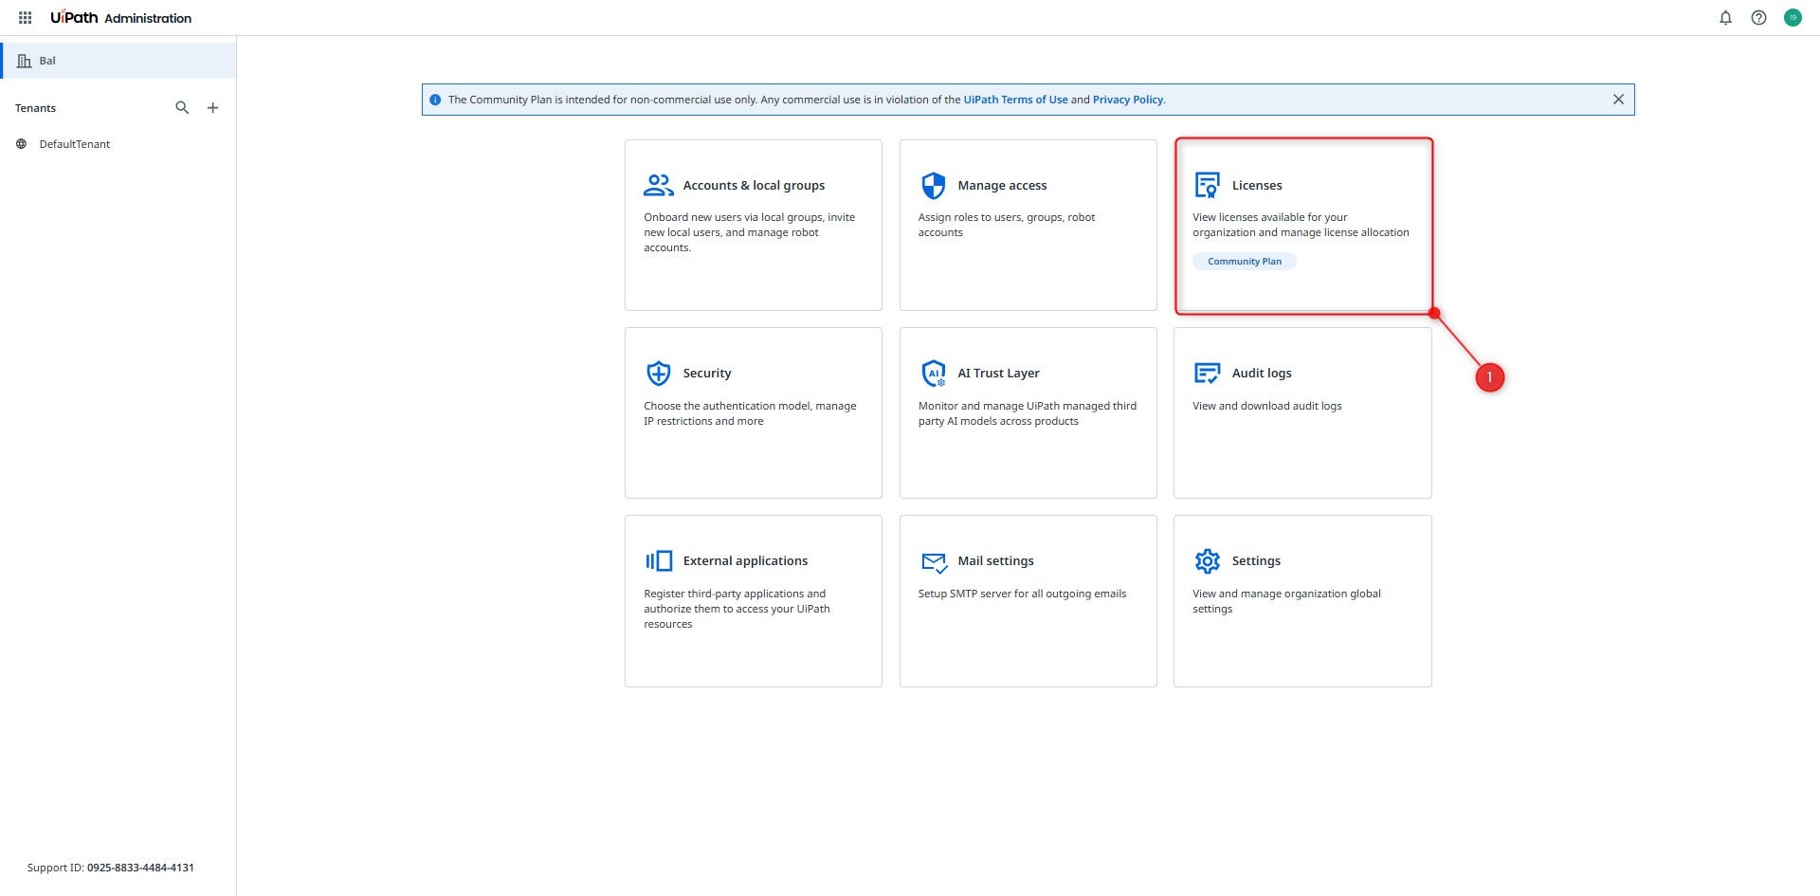Image resolution: width=1820 pixels, height=896 pixels.
Task: Click the Audit logs icon
Action: [x=1208, y=373]
